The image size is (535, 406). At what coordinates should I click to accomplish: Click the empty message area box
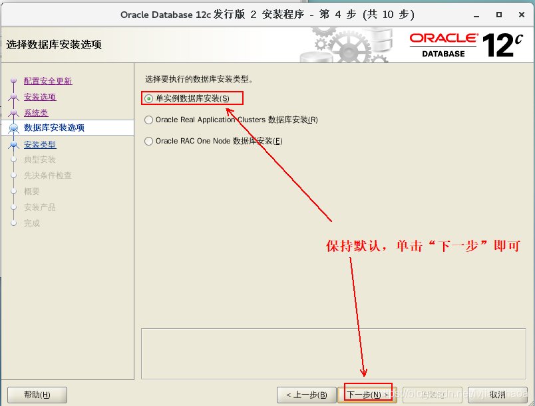pyautogui.click(x=333, y=354)
